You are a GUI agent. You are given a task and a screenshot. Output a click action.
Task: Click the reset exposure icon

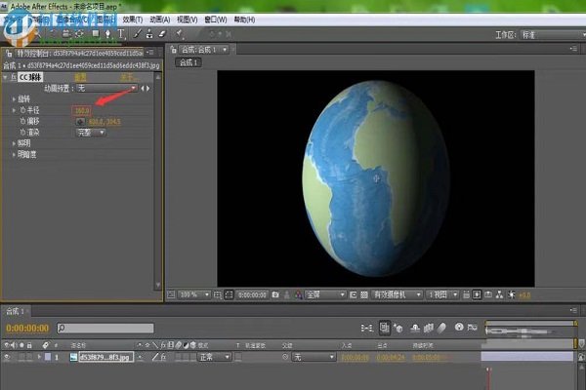511,294
